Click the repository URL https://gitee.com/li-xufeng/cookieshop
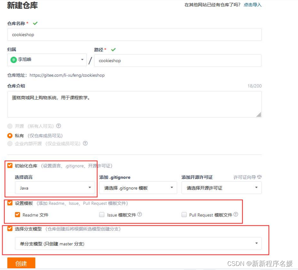The width and height of the screenshot is (298, 270). (x=67, y=75)
